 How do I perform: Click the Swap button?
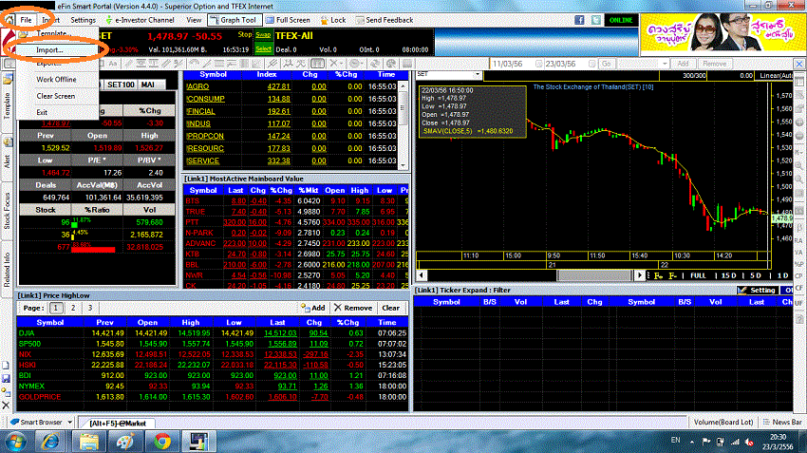click(x=263, y=35)
